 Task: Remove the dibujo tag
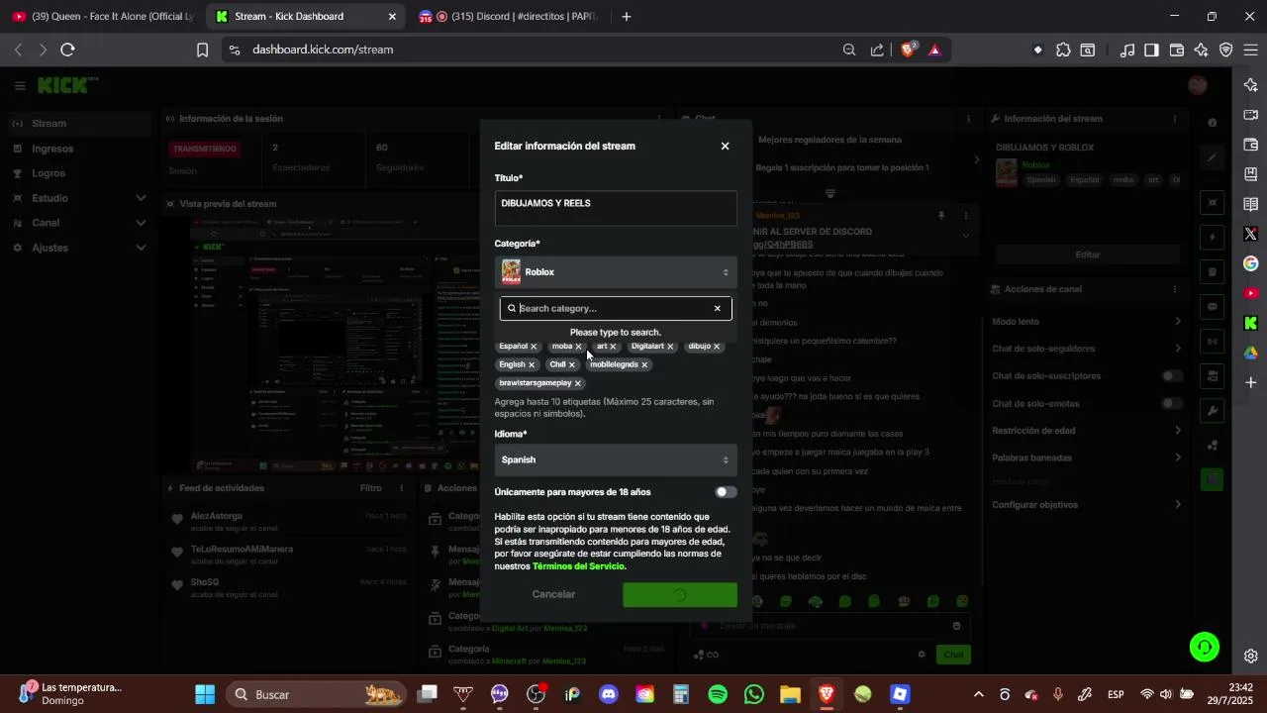(x=717, y=347)
